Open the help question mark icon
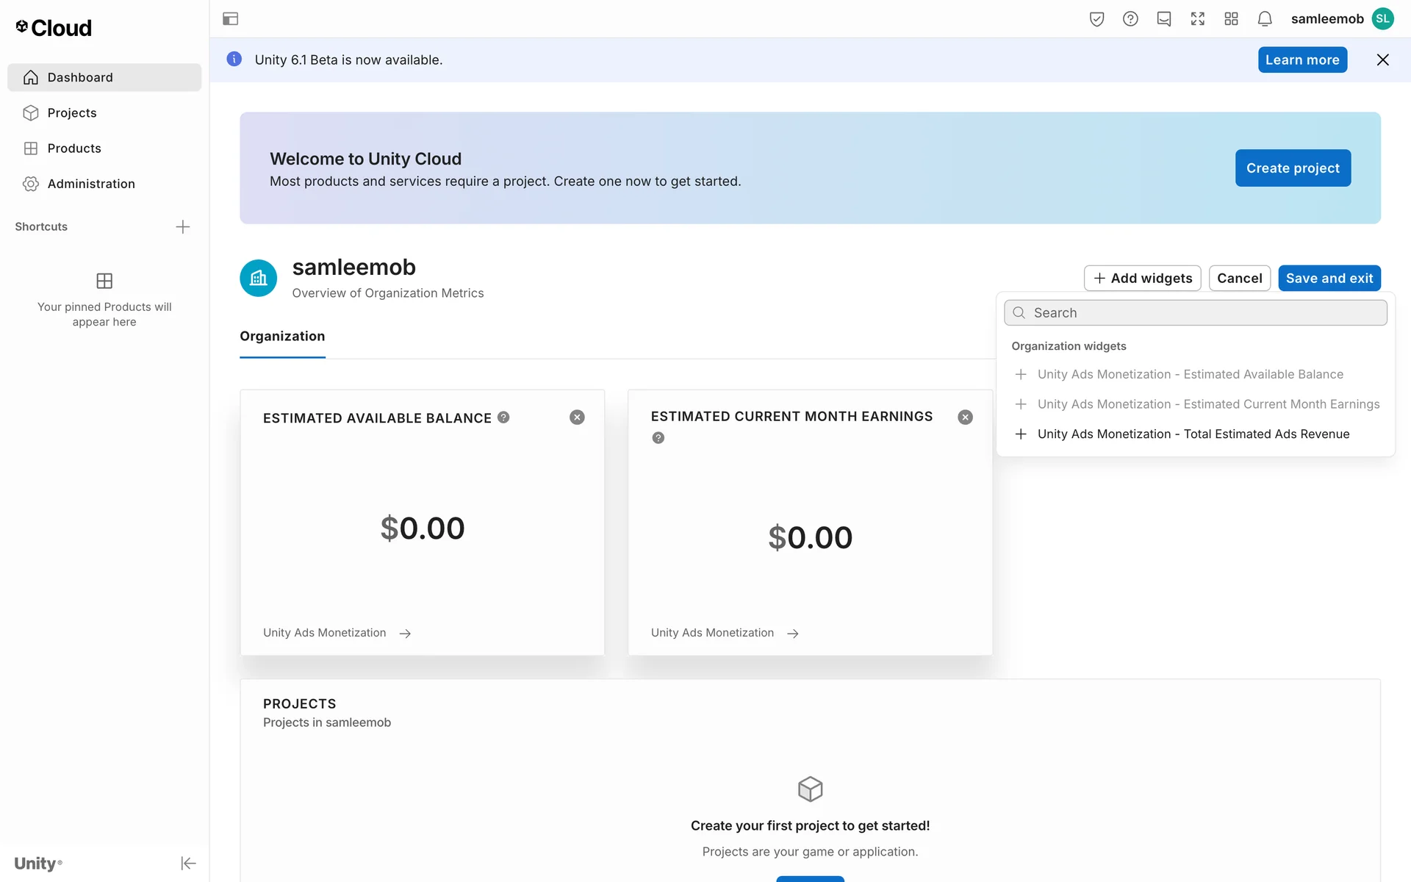Screen dimensions: 1411x882 tap(1130, 19)
